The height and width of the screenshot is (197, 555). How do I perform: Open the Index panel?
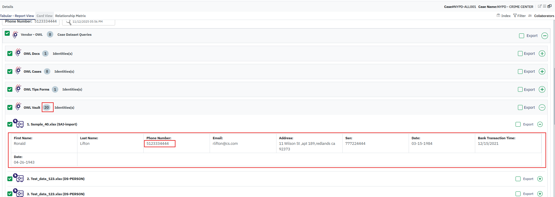503,16
